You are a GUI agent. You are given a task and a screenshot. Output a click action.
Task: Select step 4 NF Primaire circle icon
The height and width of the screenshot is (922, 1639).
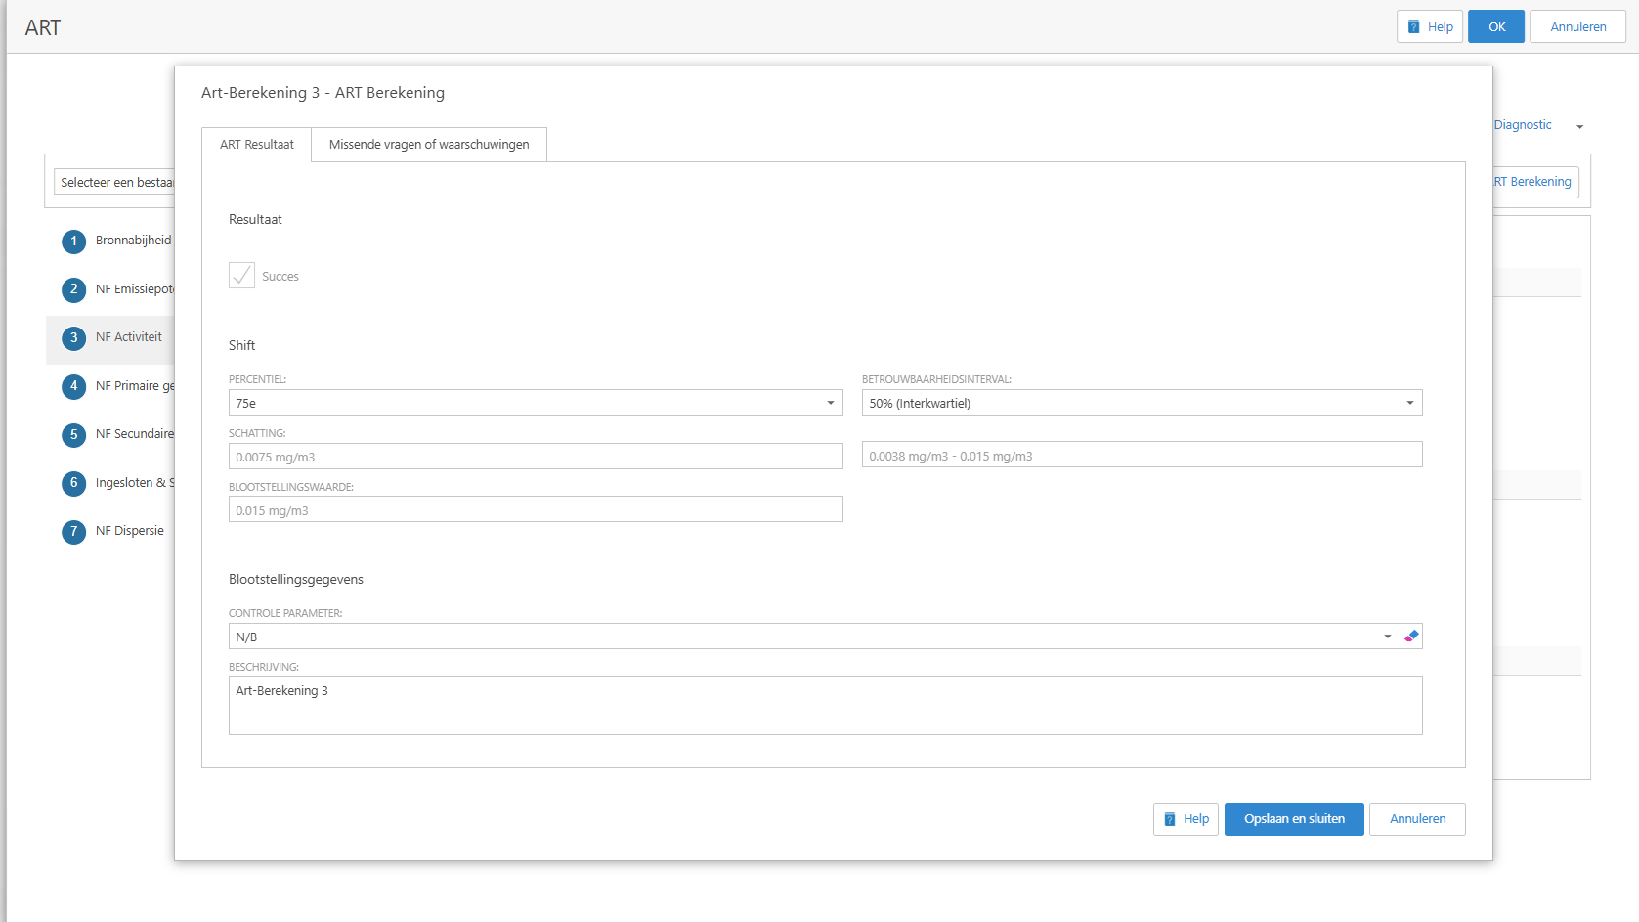[73, 386]
